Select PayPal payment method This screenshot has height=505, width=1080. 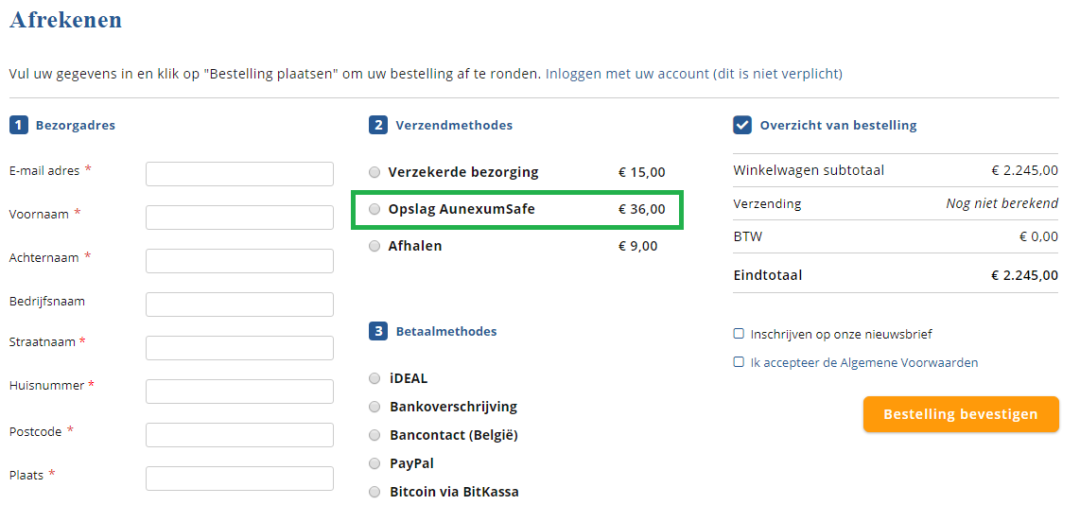375,463
